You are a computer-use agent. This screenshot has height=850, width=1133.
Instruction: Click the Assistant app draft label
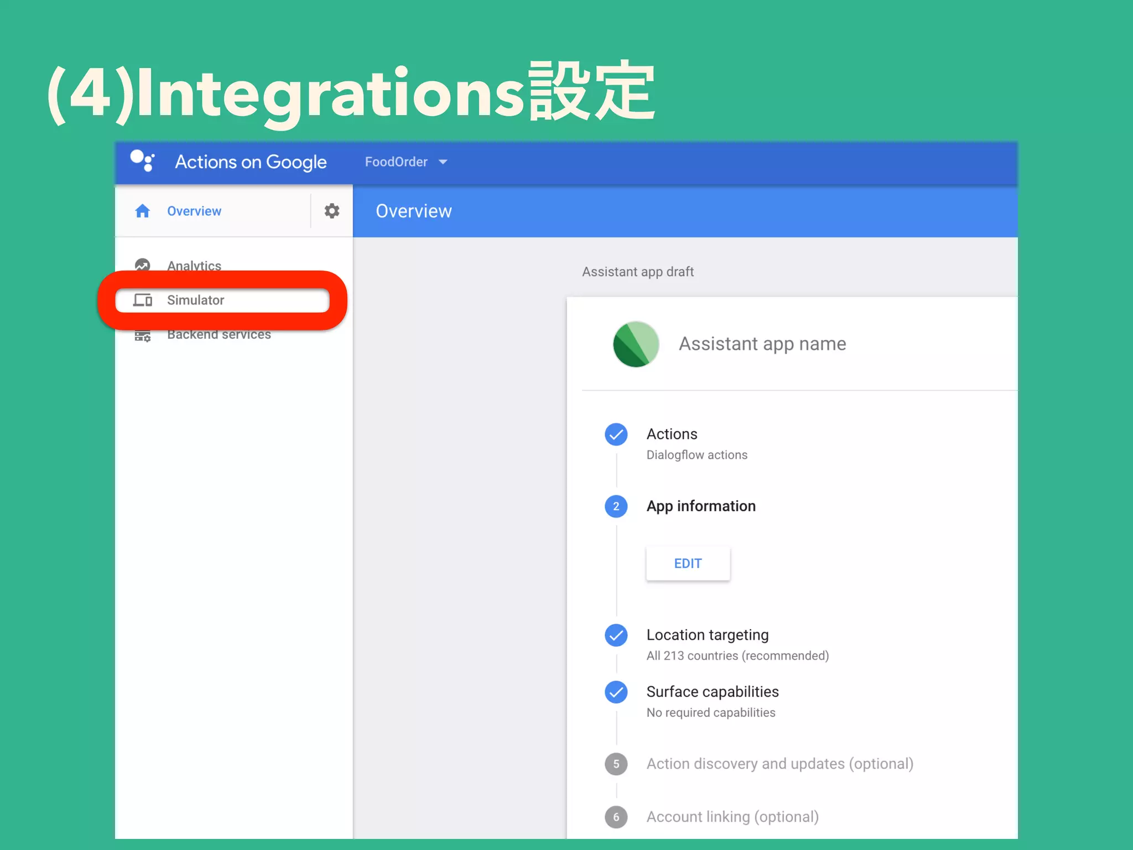[638, 272]
